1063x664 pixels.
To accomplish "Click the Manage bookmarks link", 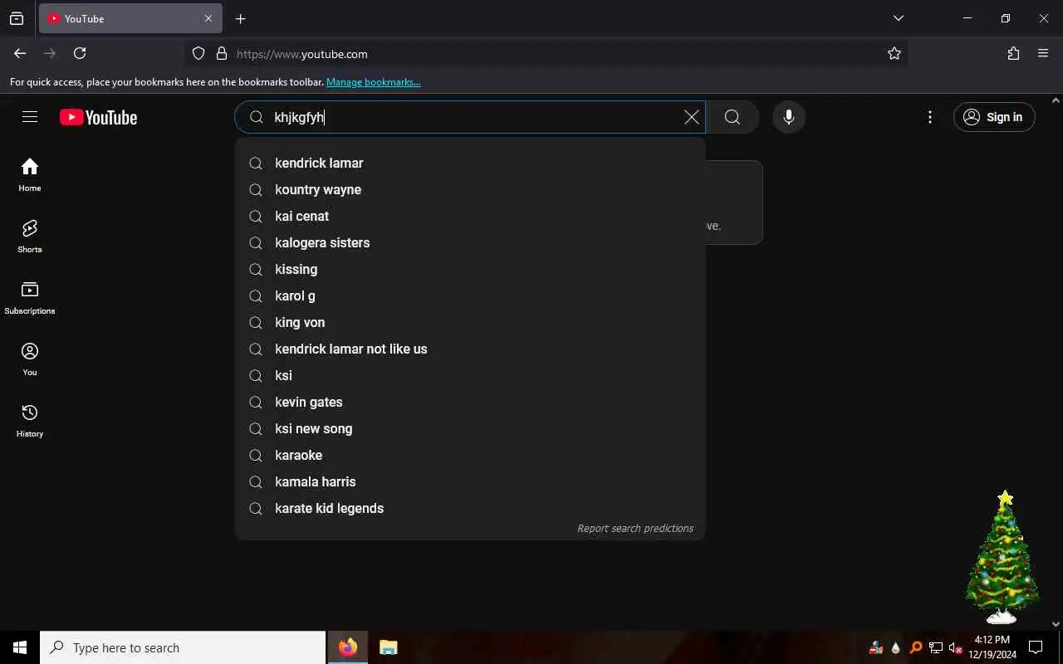I will 373,82.
